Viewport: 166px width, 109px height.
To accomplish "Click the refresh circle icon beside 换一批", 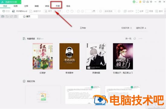I will click(135, 39).
